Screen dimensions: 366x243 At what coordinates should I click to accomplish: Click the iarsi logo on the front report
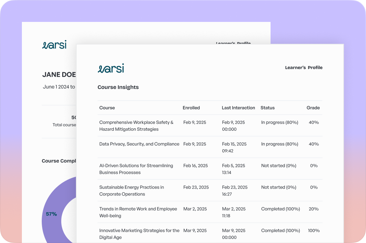click(x=111, y=68)
